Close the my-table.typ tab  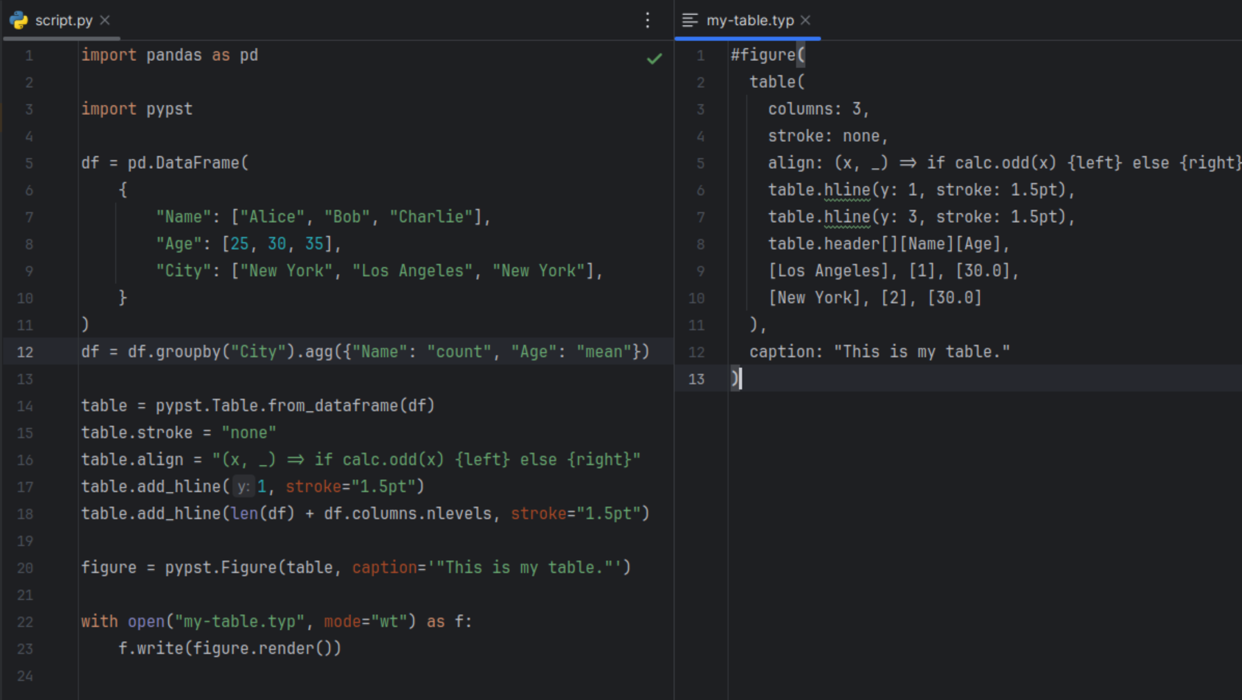tap(805, 20)
